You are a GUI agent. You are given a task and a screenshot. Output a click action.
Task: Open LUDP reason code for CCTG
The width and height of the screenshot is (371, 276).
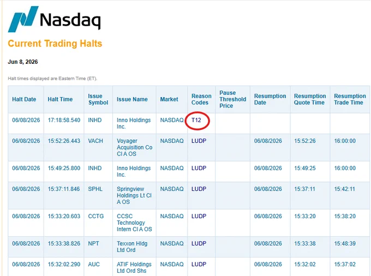pyautogui.click(x=199, y=216)
